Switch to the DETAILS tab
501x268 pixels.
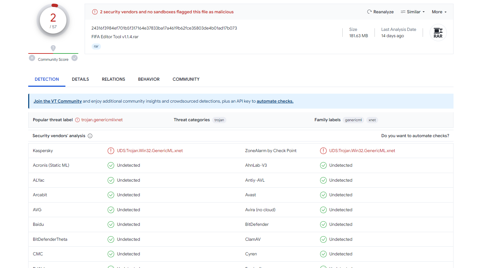click(x=80, y=79)
